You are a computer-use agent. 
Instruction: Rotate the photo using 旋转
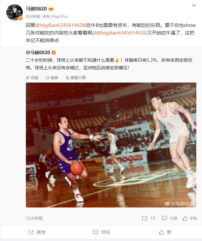tap(52, 78)
